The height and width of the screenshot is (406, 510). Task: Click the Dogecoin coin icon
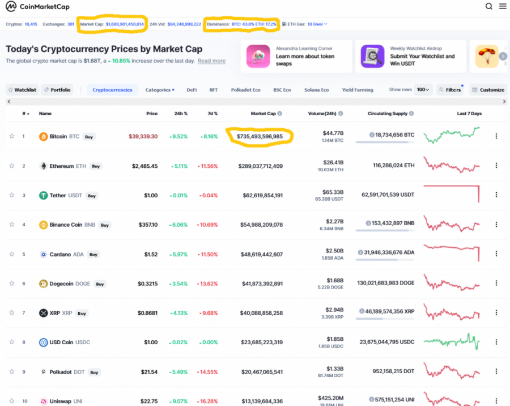43,284
